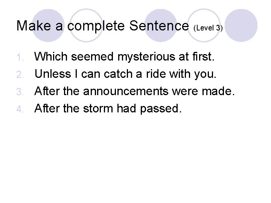
Task: Click the word 'Unless' in sentence two
Action: tap(53, 74)
